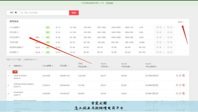
Task: Open the 7天内 period dropdown for 评论变化数
Action: click(39, 37)
